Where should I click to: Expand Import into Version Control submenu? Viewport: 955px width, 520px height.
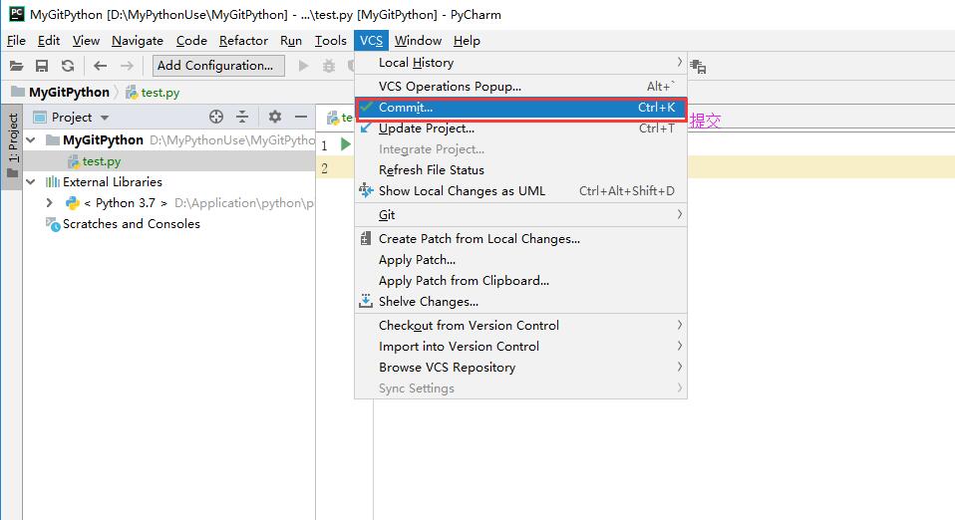[520, 346]
